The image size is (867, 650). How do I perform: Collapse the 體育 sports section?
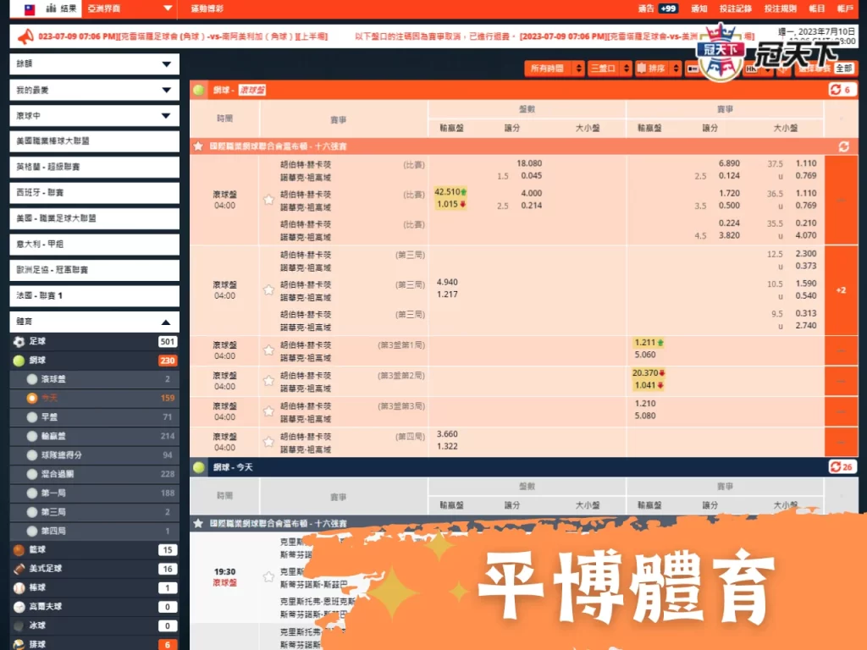click(x=165, y=322)
